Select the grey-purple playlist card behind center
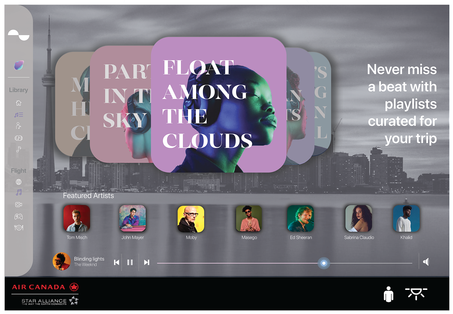This screenshot has width=453, height=314. (300, 106)
